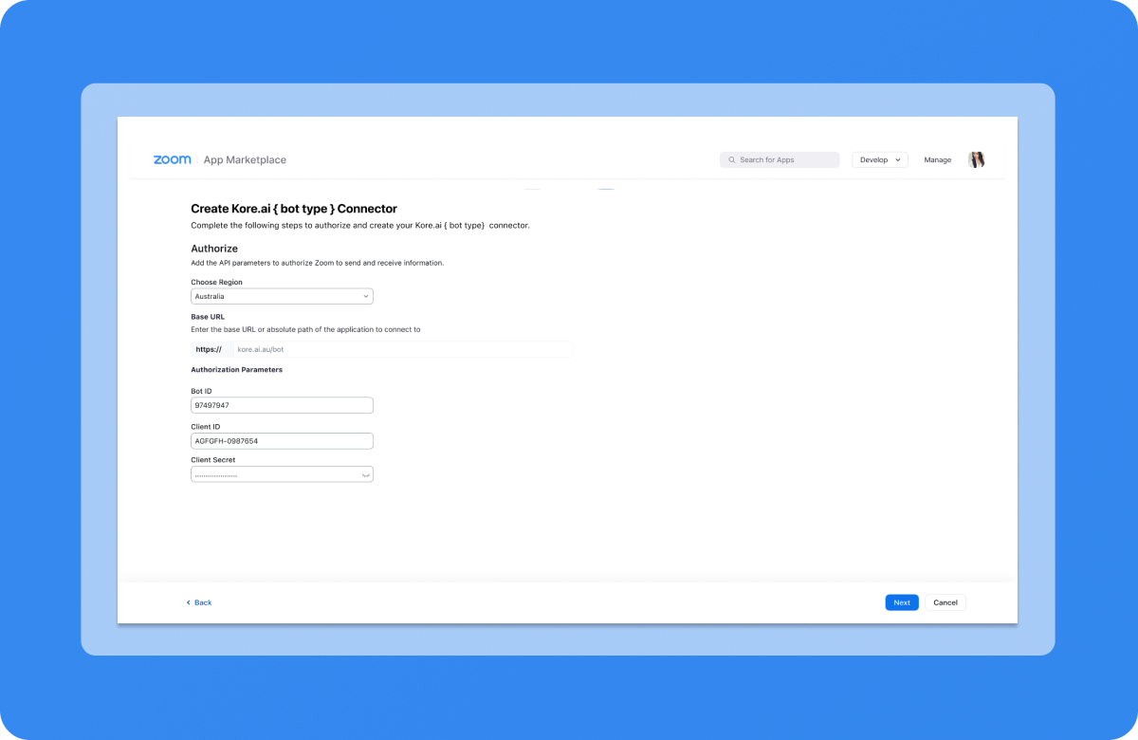Click the search magnifier icon
Viewport: 1138px width, 740px height.
click(x=731, y=160)
